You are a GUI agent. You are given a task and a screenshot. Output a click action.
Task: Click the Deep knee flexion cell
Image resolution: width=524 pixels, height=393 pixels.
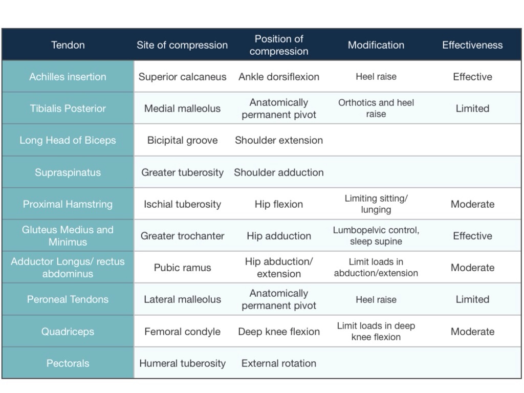pos(279,332)
